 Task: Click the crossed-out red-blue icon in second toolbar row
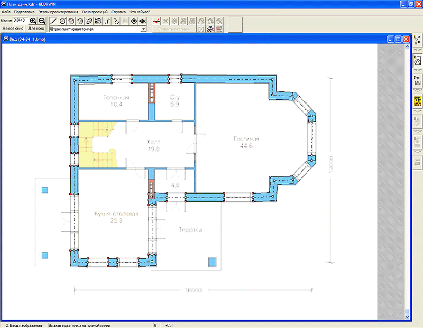click(210, 29)
